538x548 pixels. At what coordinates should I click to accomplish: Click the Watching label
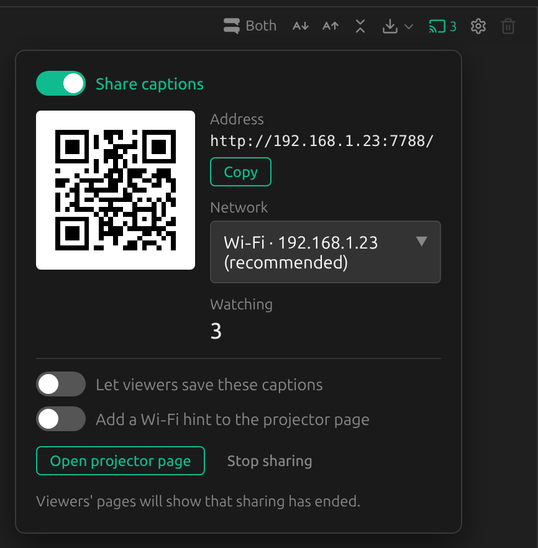(242, 304)
